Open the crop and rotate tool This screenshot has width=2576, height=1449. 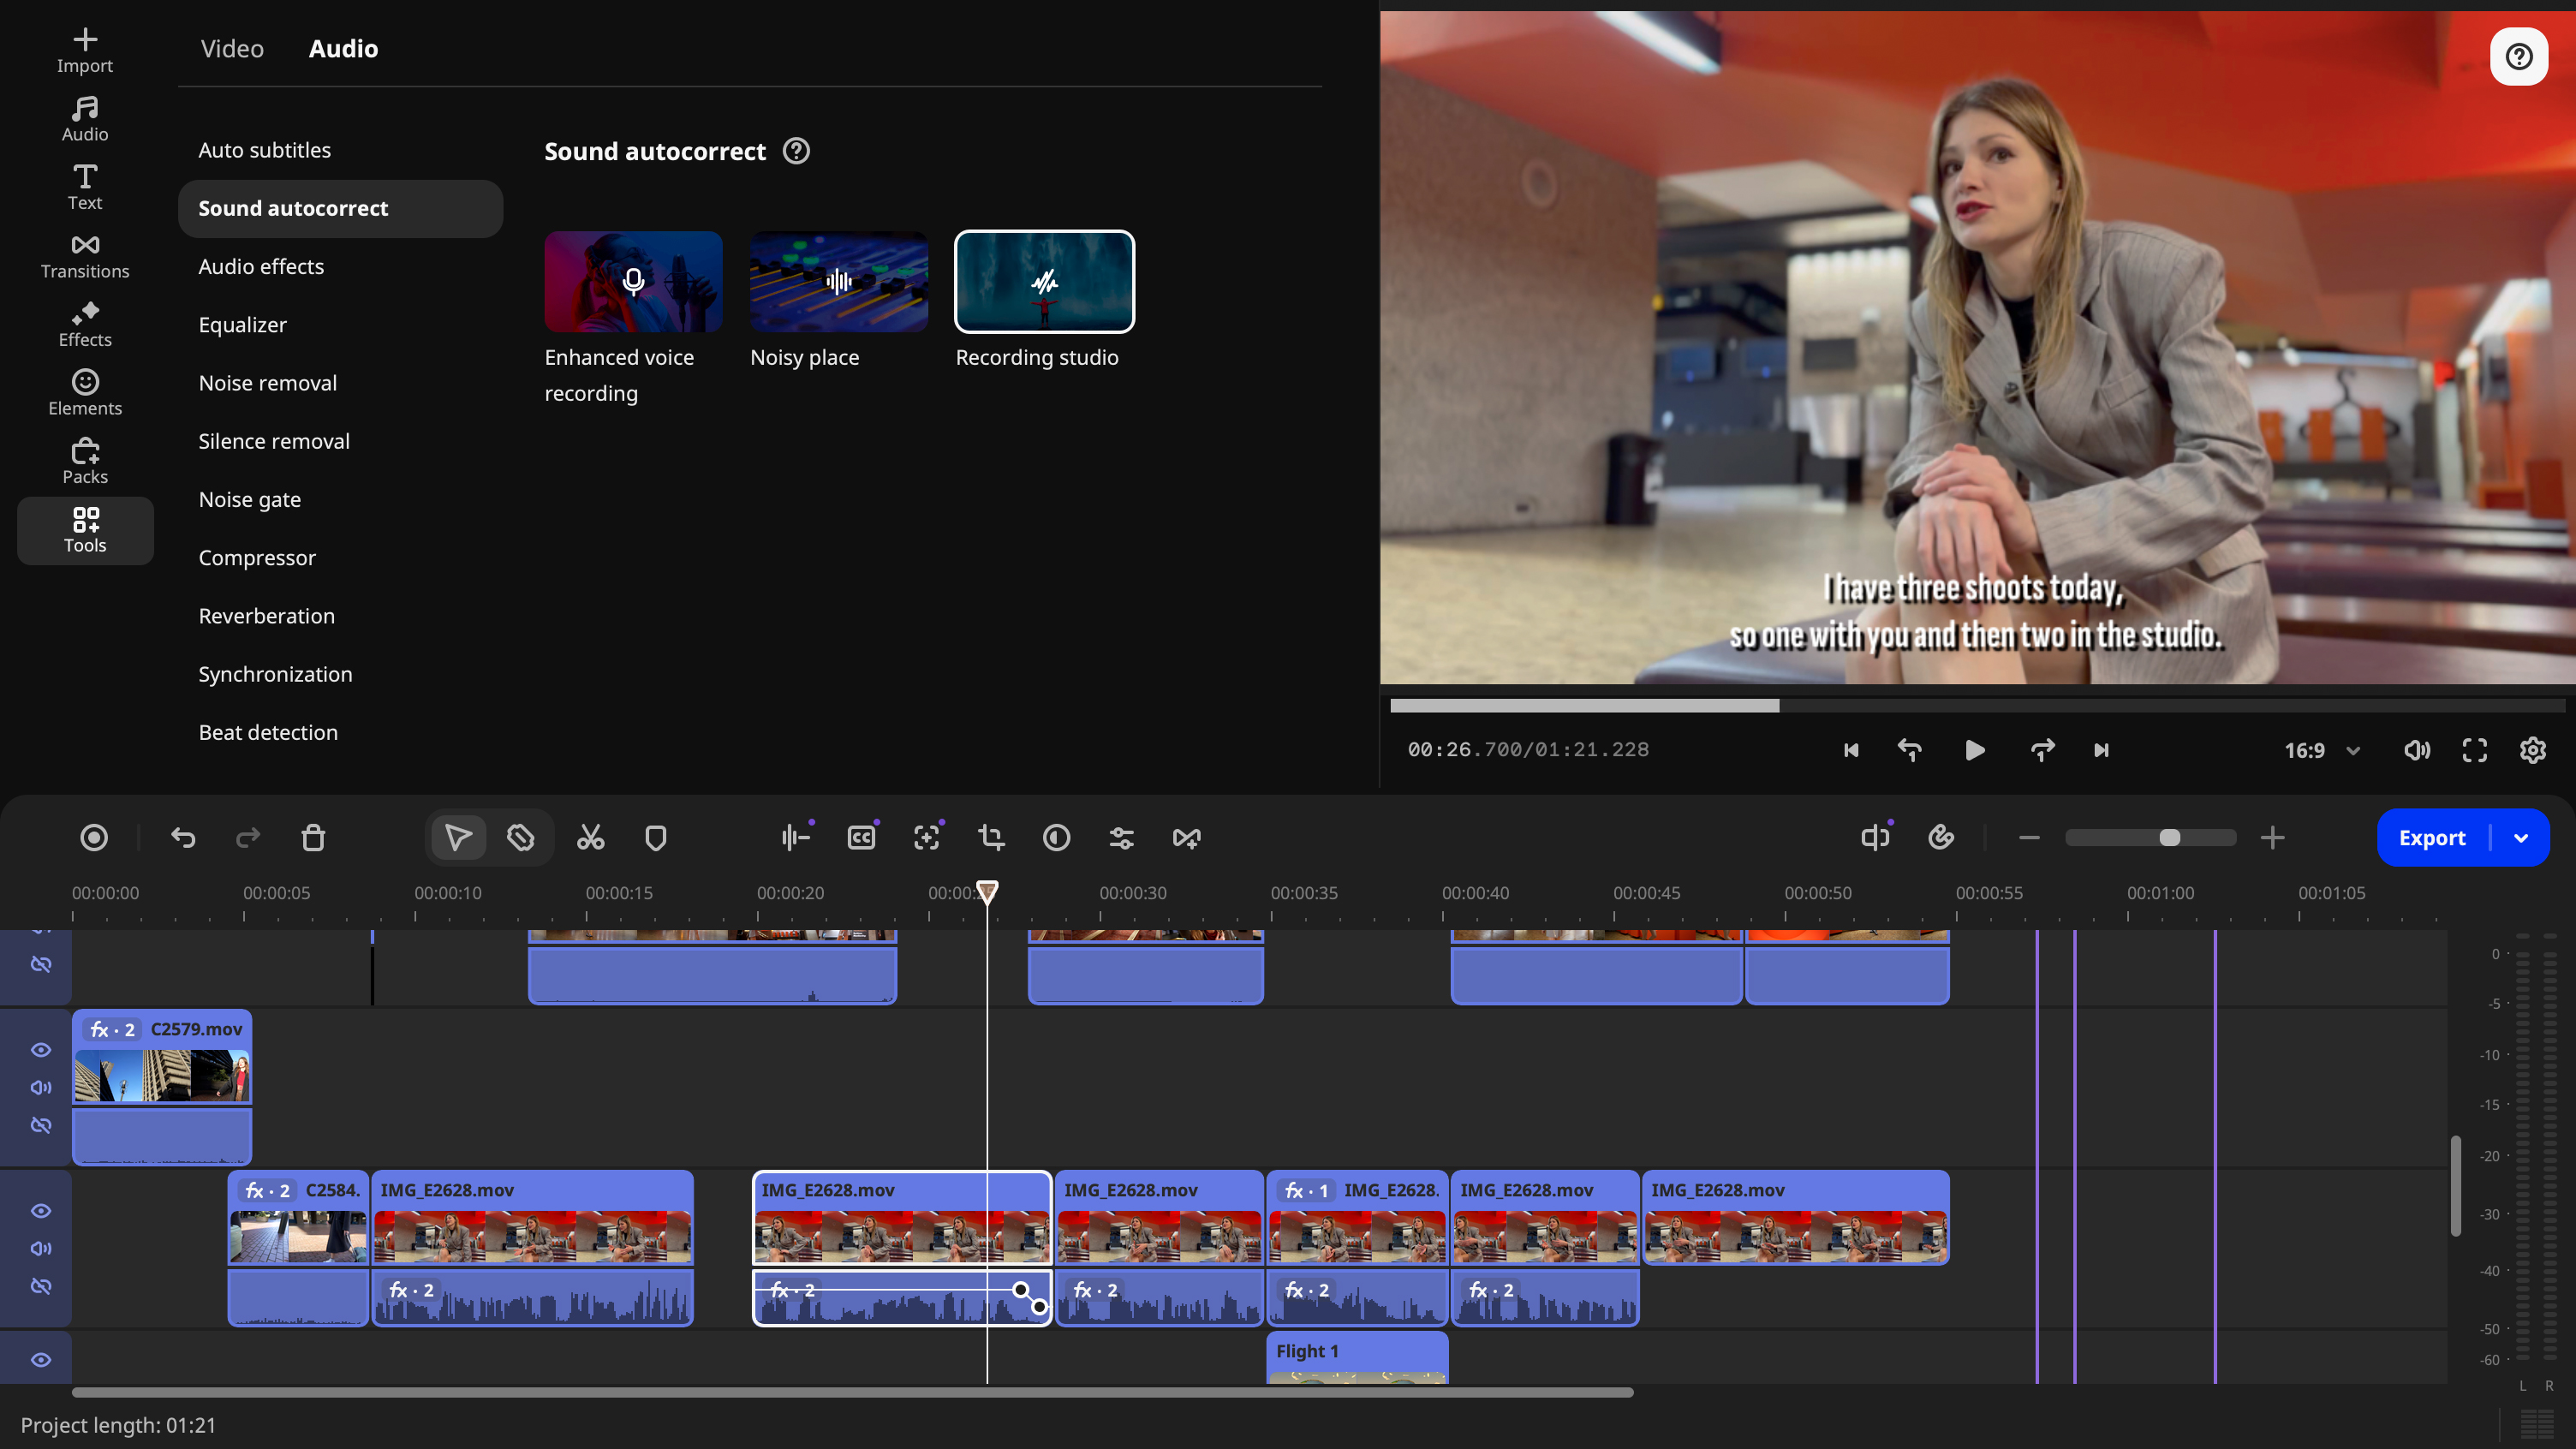[x=991, y=838]
